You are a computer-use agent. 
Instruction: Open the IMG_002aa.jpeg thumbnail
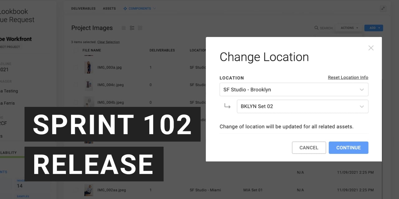(89, 190)
